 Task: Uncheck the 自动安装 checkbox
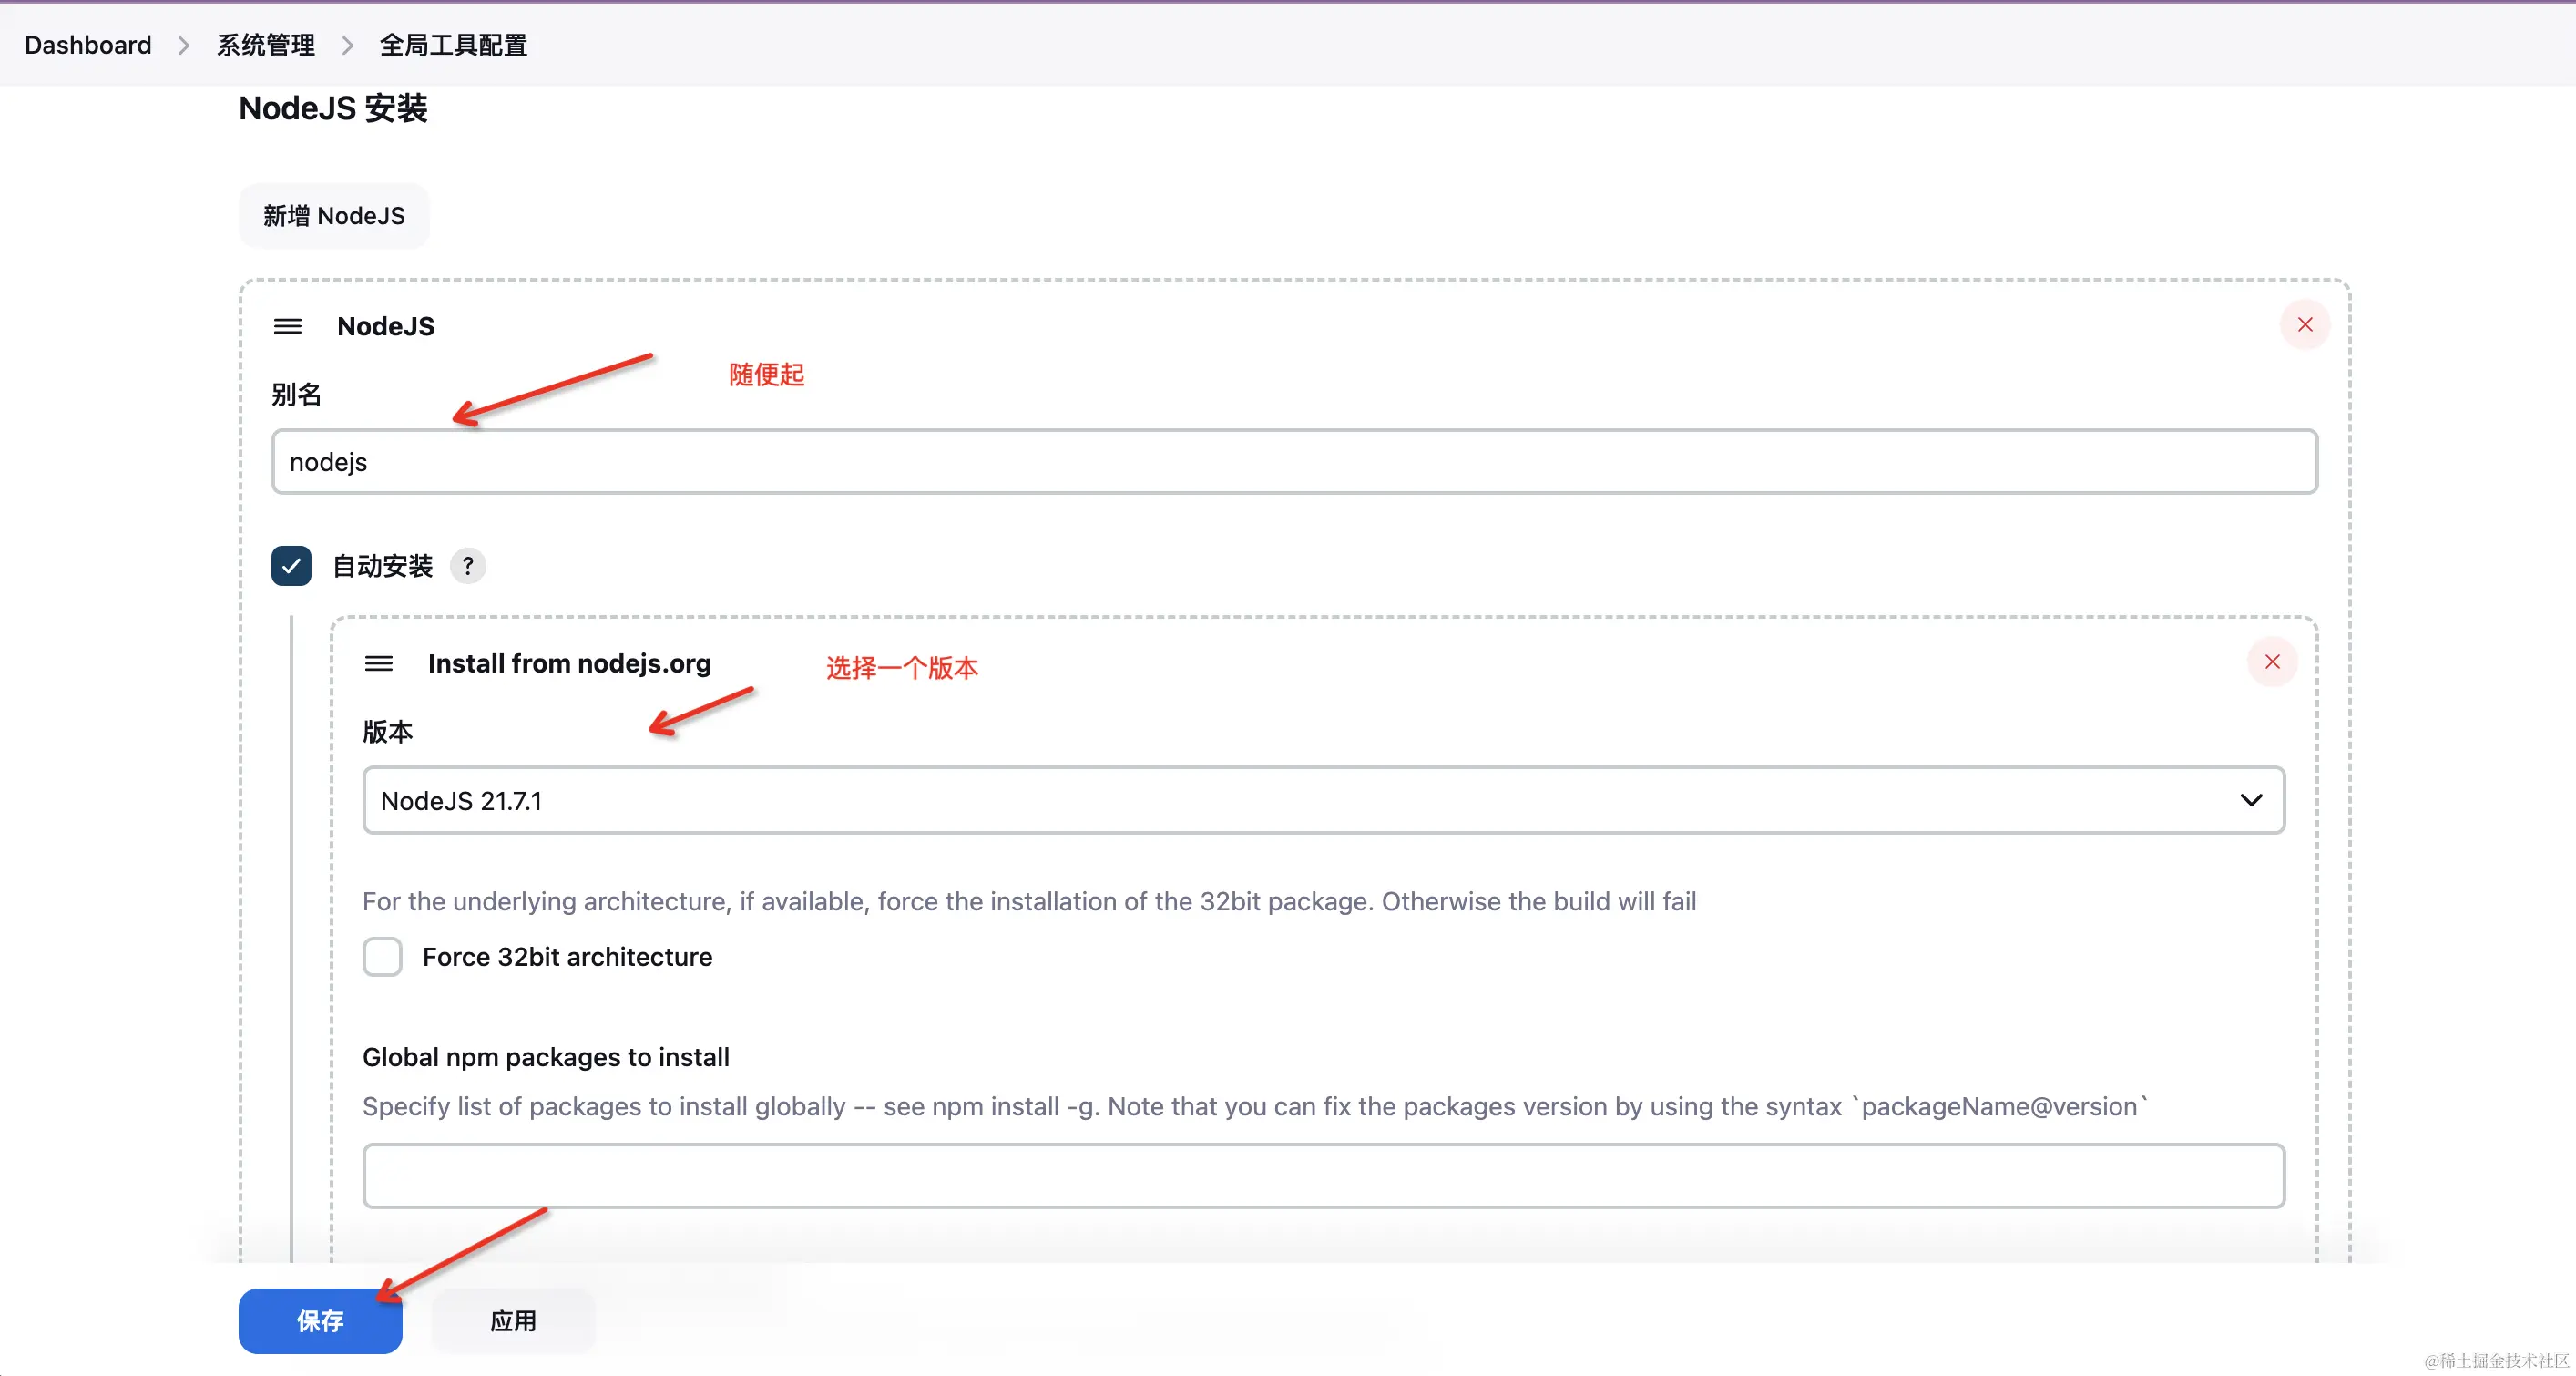(291, 567)
